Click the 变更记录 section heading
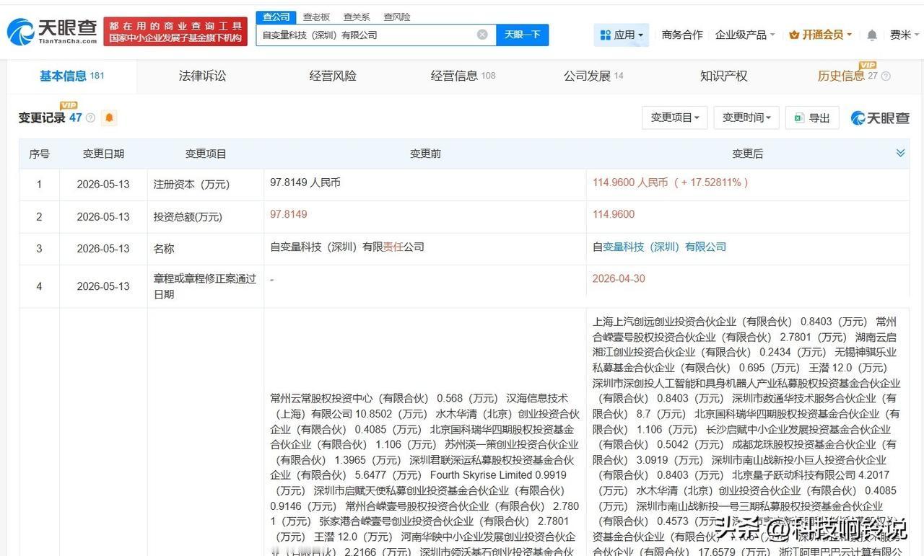Image resolution: width=924 pixels, height=556 pixels. (42, 118)
